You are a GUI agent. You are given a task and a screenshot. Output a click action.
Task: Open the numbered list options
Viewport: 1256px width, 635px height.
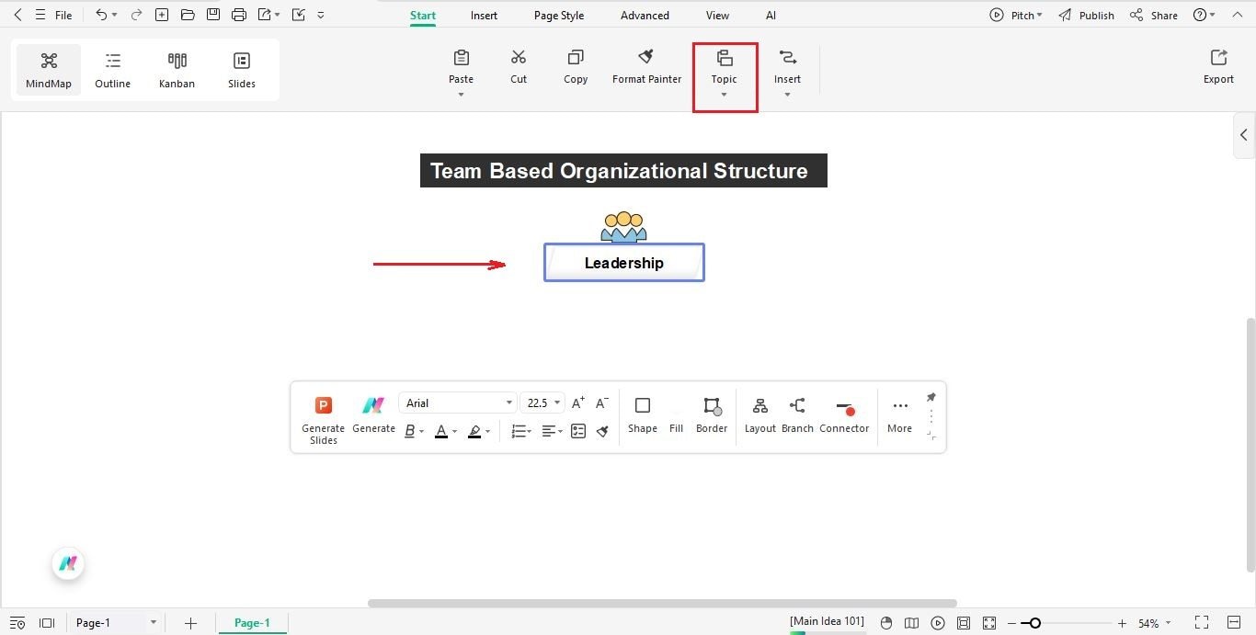click(x=521, y=431)
